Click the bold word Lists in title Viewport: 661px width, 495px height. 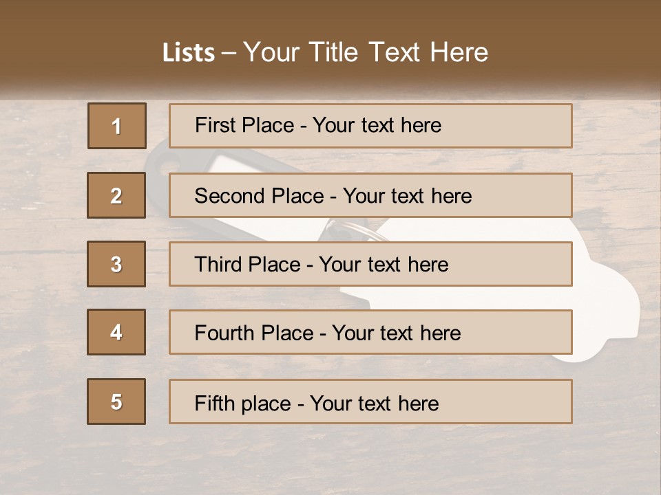[x=188, y=53]
